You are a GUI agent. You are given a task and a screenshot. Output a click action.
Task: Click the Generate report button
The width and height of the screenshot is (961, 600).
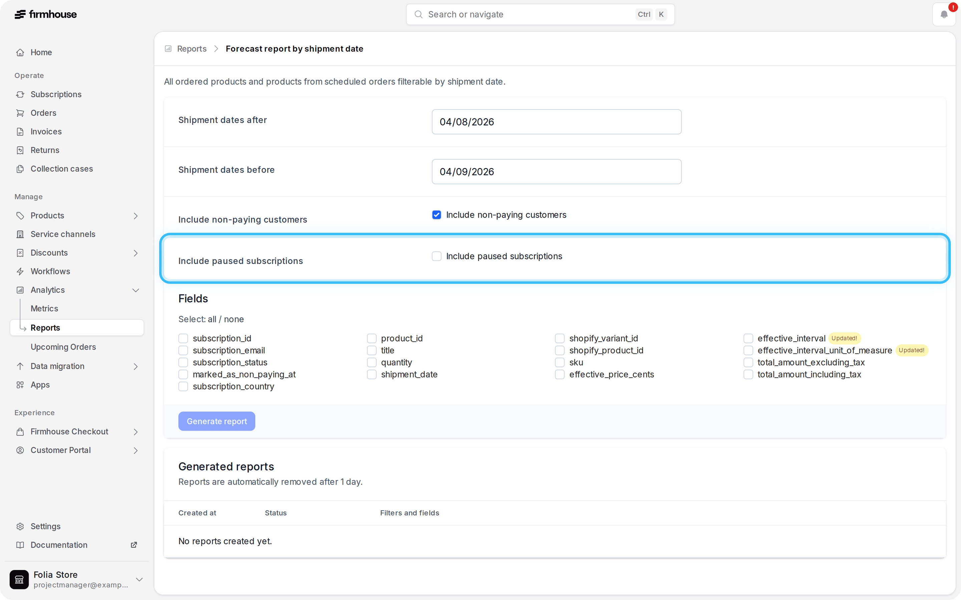(x=217, y=421)
